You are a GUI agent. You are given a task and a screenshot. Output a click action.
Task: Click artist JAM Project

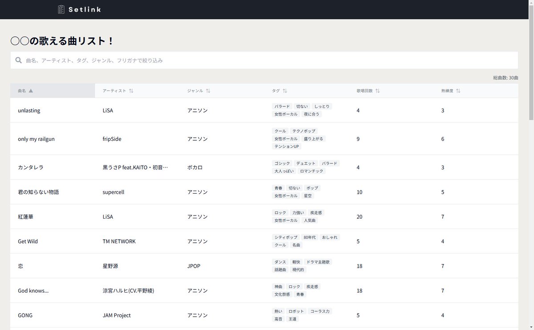[x=117, y=315]
